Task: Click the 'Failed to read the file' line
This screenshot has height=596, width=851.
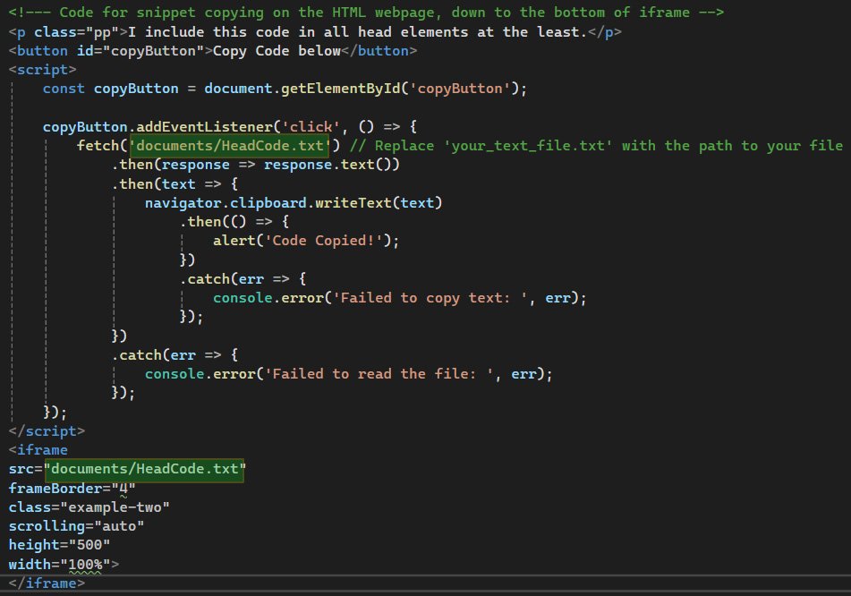Action: tap(348, 374)
